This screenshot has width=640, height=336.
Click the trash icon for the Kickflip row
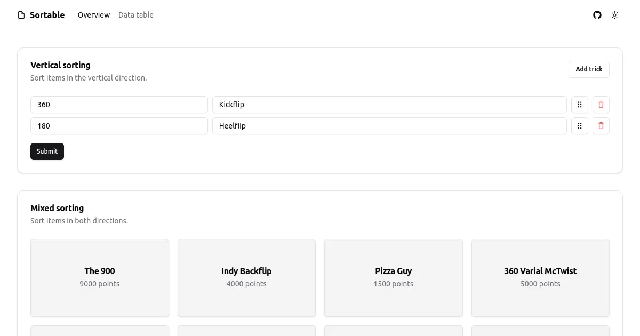(x=601, y=105)
